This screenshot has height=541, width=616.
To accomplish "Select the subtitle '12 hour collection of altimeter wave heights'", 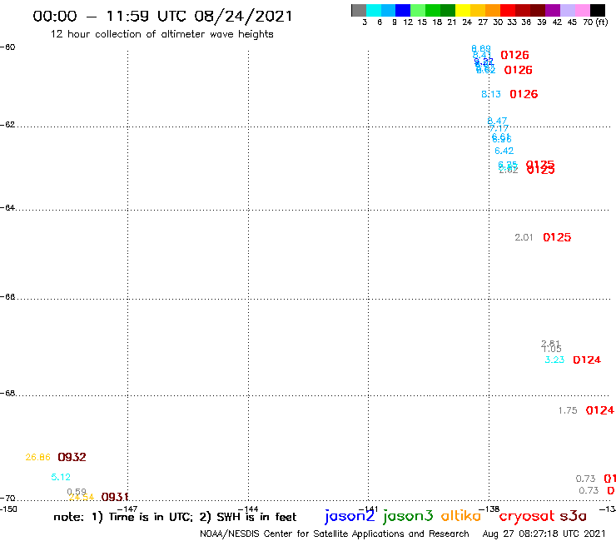I will [161, 34].
